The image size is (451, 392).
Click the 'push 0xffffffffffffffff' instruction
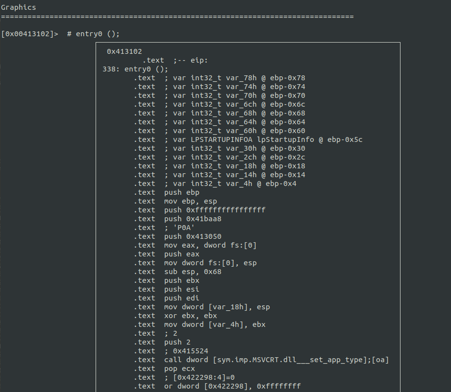pos(215,210)
